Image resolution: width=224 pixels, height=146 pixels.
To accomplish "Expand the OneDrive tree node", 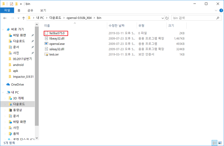I will click(3, 85).
